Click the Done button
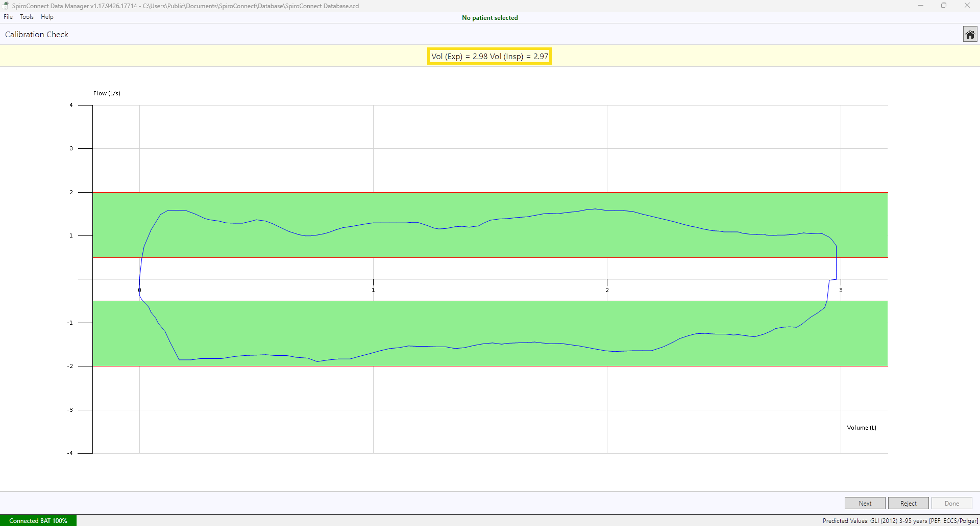The width and height of the screenshot is (980, 526). tap(951, 503)
